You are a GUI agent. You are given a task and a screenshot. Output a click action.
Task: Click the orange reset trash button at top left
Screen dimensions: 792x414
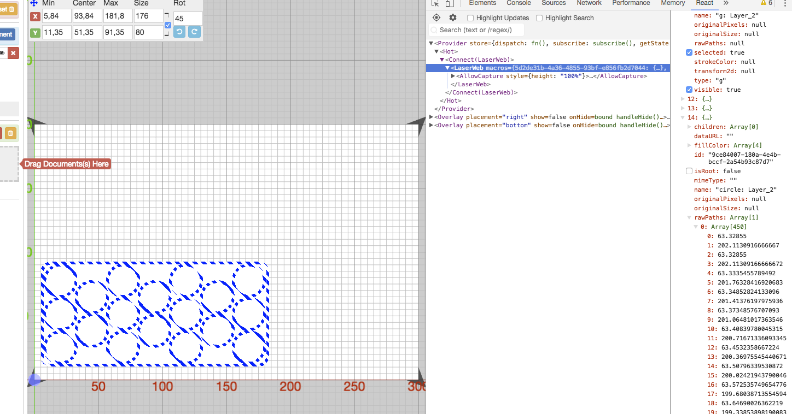pyautogui.click(x=9, y=9)
